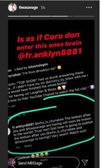Viewport: 101px width, 168px height.
Task: Click the blue play button emoji
Action: coord(93,87)
